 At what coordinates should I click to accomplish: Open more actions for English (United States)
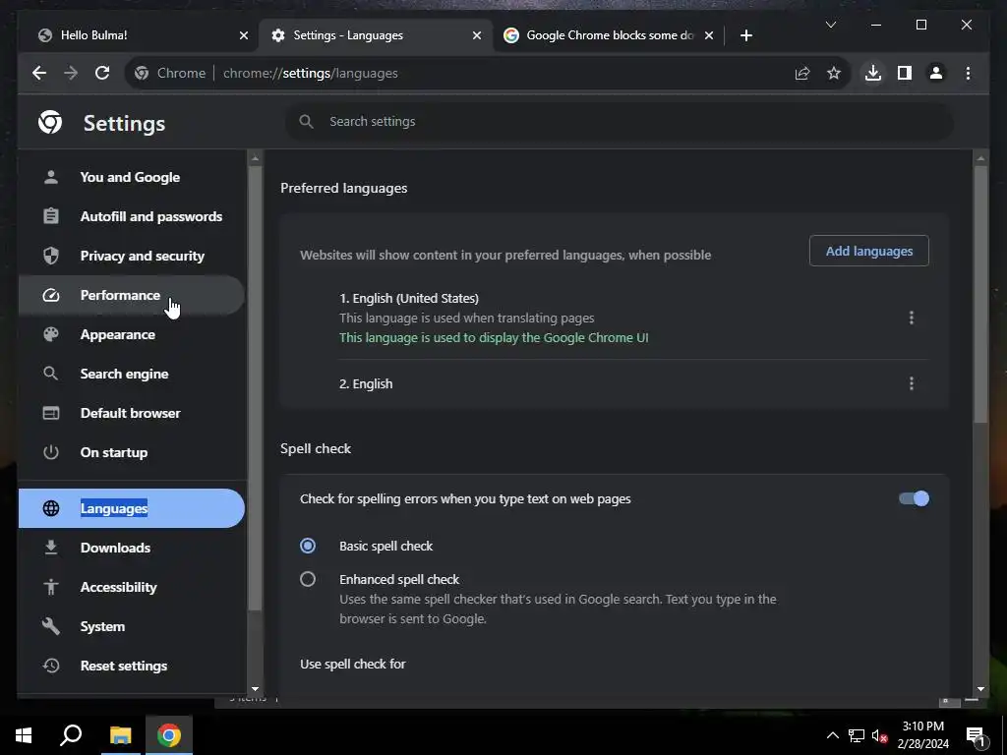coord(912,318)
